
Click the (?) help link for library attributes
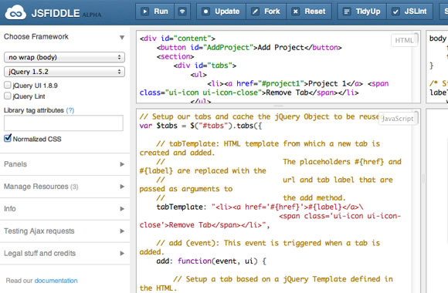pyautogui.click(x=70, y=110)
